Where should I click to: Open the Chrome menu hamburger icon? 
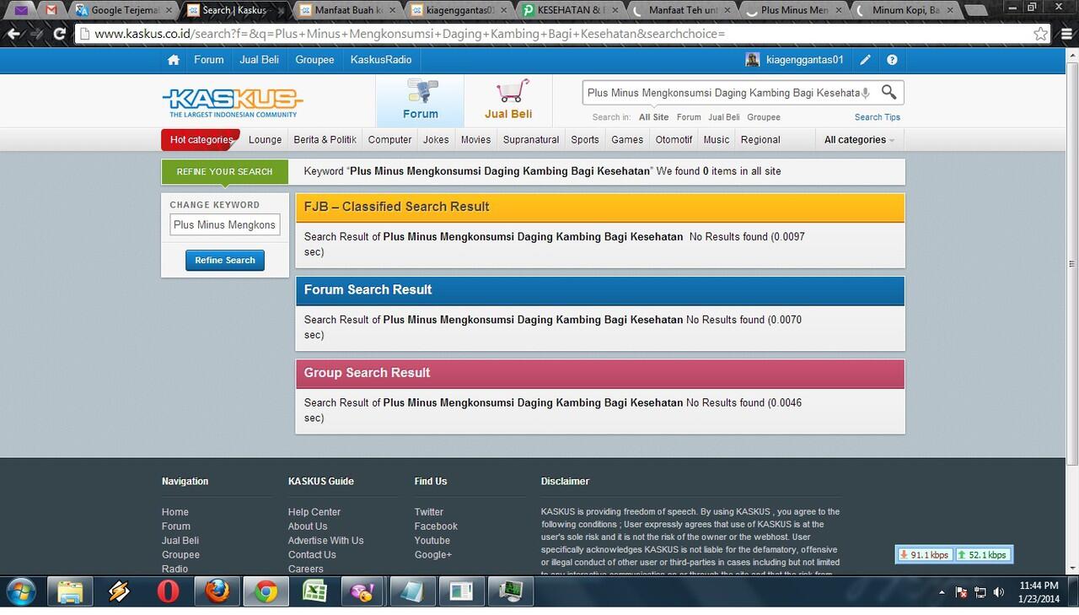[1065, 35]
